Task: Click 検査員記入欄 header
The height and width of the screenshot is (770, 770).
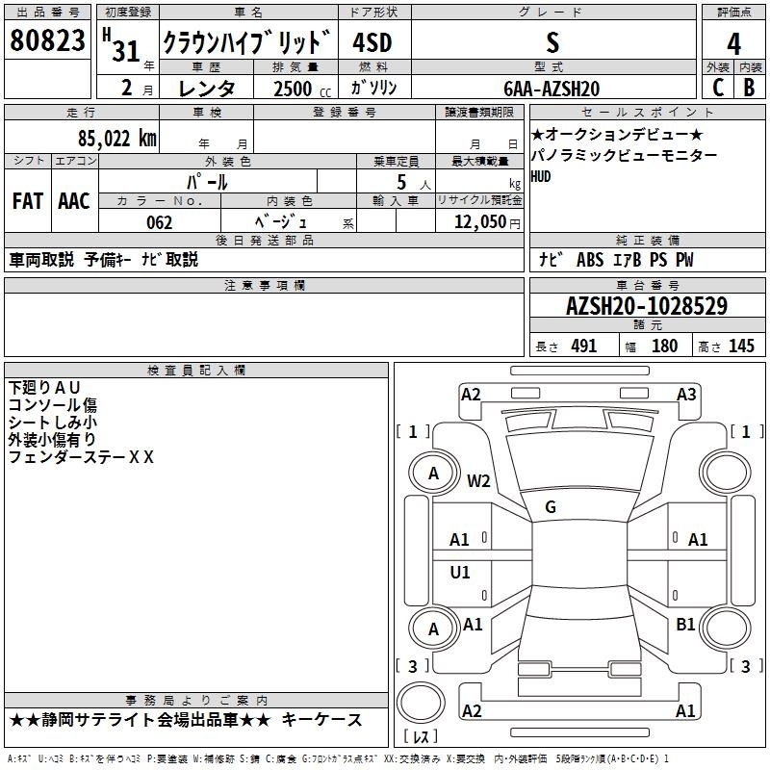Action: tap(196, 371)
